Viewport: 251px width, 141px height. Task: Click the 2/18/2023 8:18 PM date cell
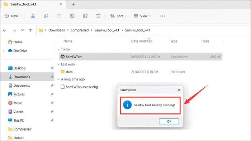pyautogui.click(x=145, y=72)
